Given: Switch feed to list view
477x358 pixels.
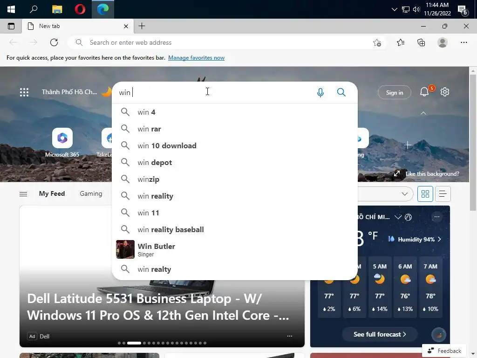Looking at the screenshot, I should coord(443,194).
